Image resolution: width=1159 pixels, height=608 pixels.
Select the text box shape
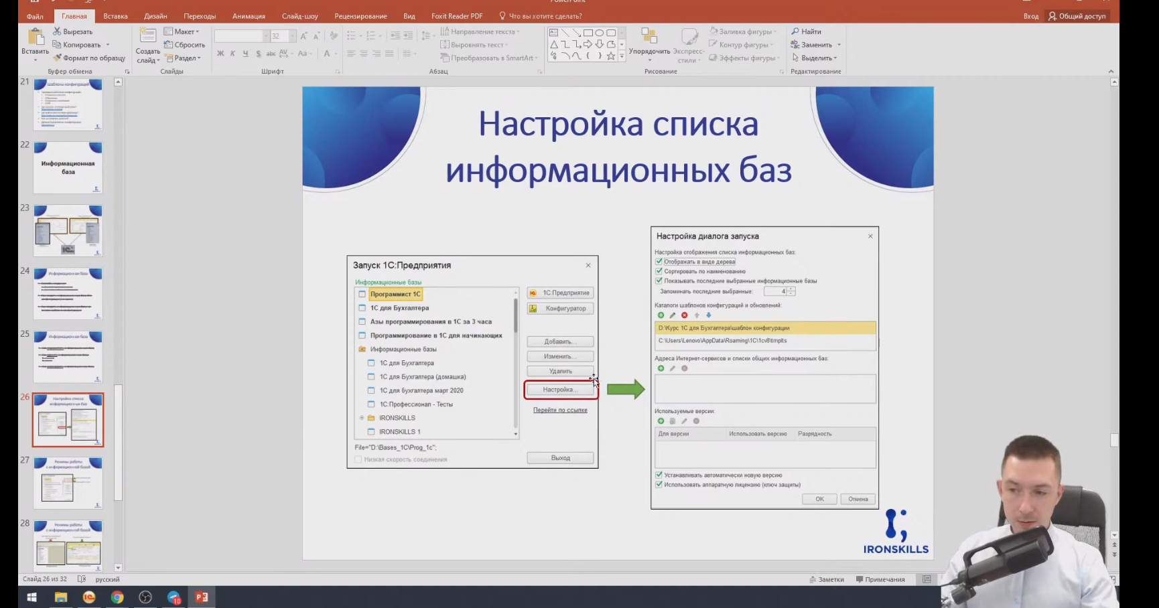click(x=553, y=32)
